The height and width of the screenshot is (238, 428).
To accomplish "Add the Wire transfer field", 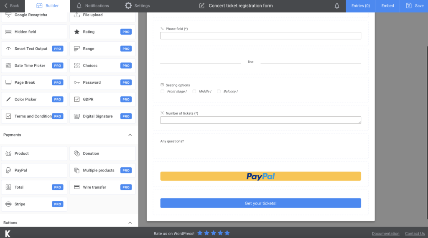I will click(103, 187).
